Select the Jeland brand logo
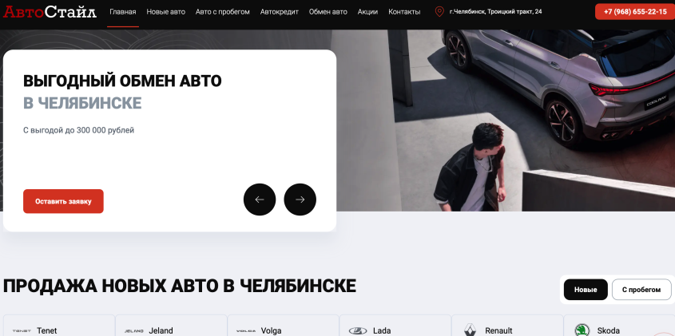 [134, 331]
